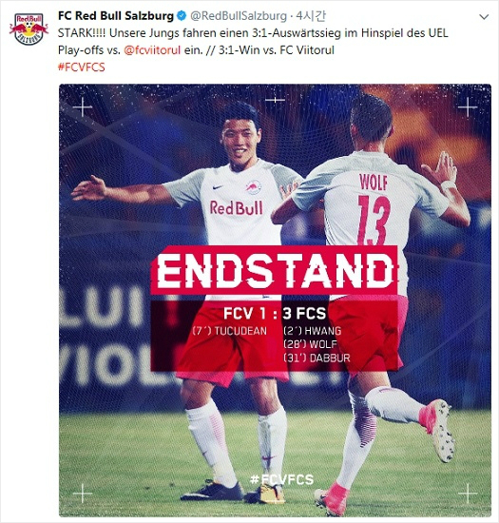The image size is (499, 523).
Task: Click the blue verified badge
Action: point(182,15)
